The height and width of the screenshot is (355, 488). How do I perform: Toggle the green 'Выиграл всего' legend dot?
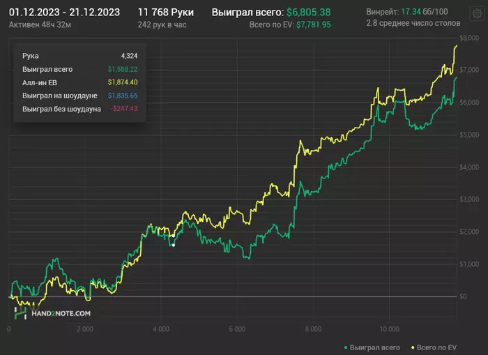(346, 347)
